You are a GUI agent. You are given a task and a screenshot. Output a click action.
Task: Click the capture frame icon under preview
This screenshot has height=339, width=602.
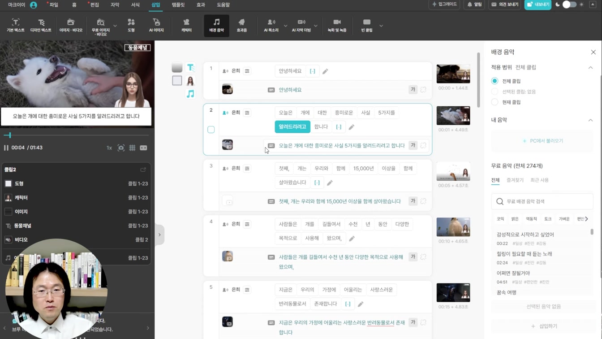point(121,148)
